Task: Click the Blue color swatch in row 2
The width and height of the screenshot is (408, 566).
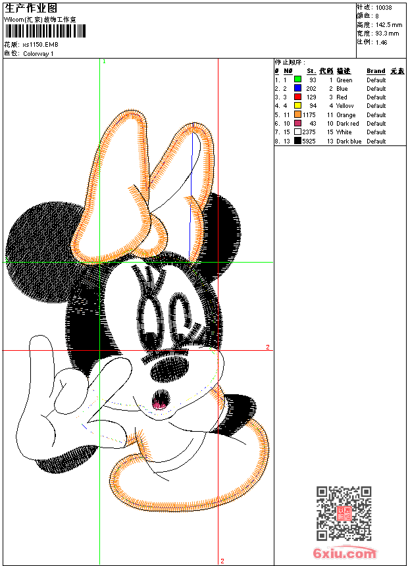Action: tap(297, 88)
